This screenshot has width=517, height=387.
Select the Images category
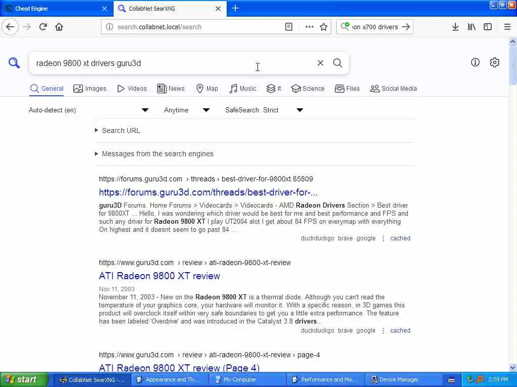click(90, 89)
